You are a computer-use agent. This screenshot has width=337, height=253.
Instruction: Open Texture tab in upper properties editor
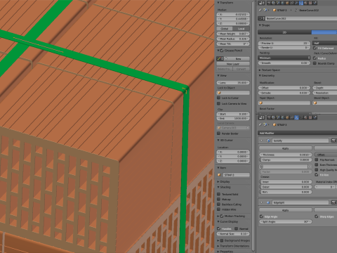click(310, 3)
